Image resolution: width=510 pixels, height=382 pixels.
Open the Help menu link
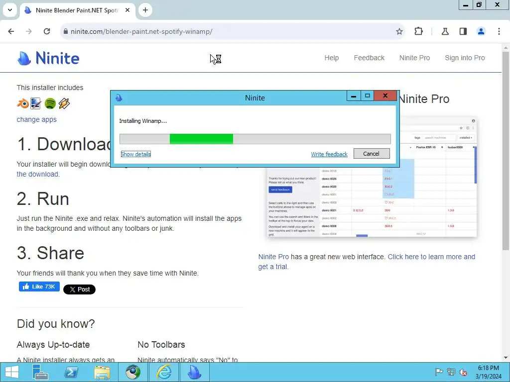[331, 58]
